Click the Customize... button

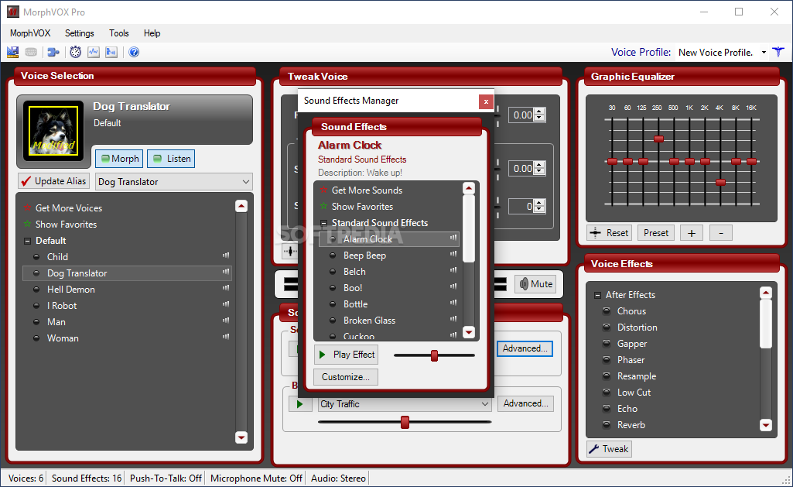[x=346, y=377]
